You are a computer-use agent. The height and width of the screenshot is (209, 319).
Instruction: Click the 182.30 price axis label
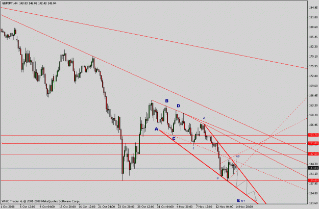pyautogui.click(x=313, y=47)
